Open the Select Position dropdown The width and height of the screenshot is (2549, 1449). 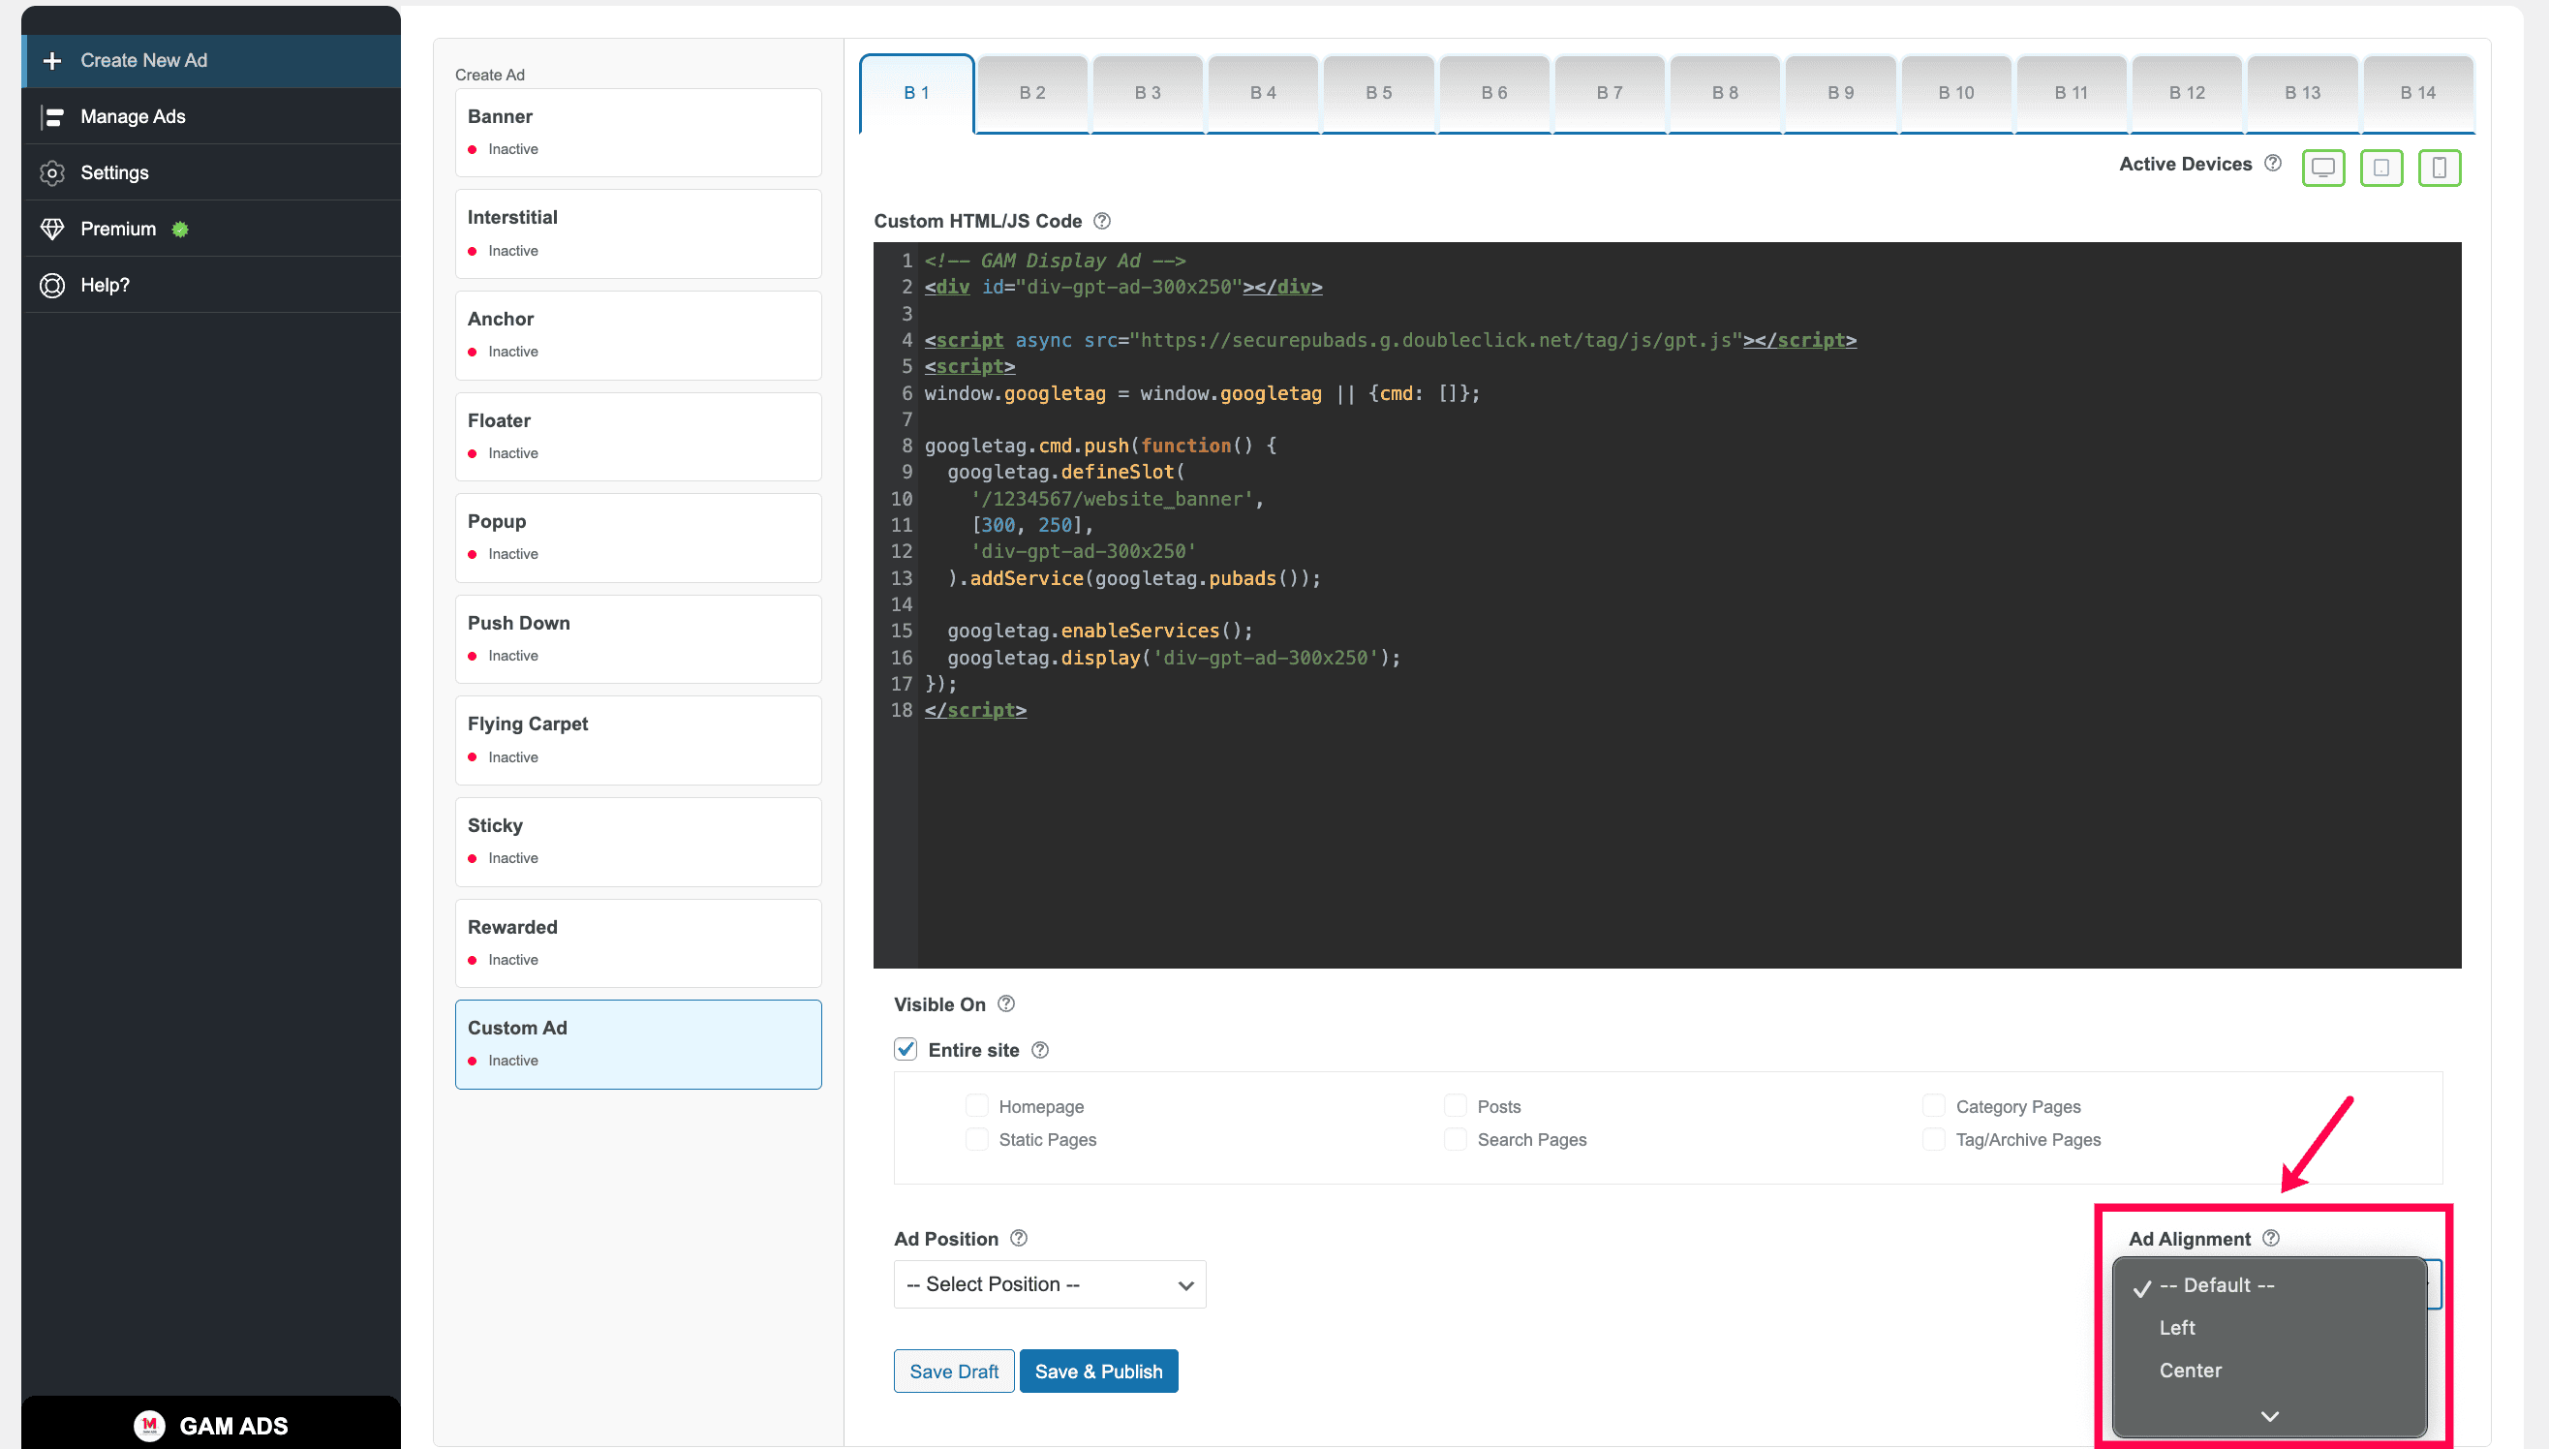tap(1050, 1283)
